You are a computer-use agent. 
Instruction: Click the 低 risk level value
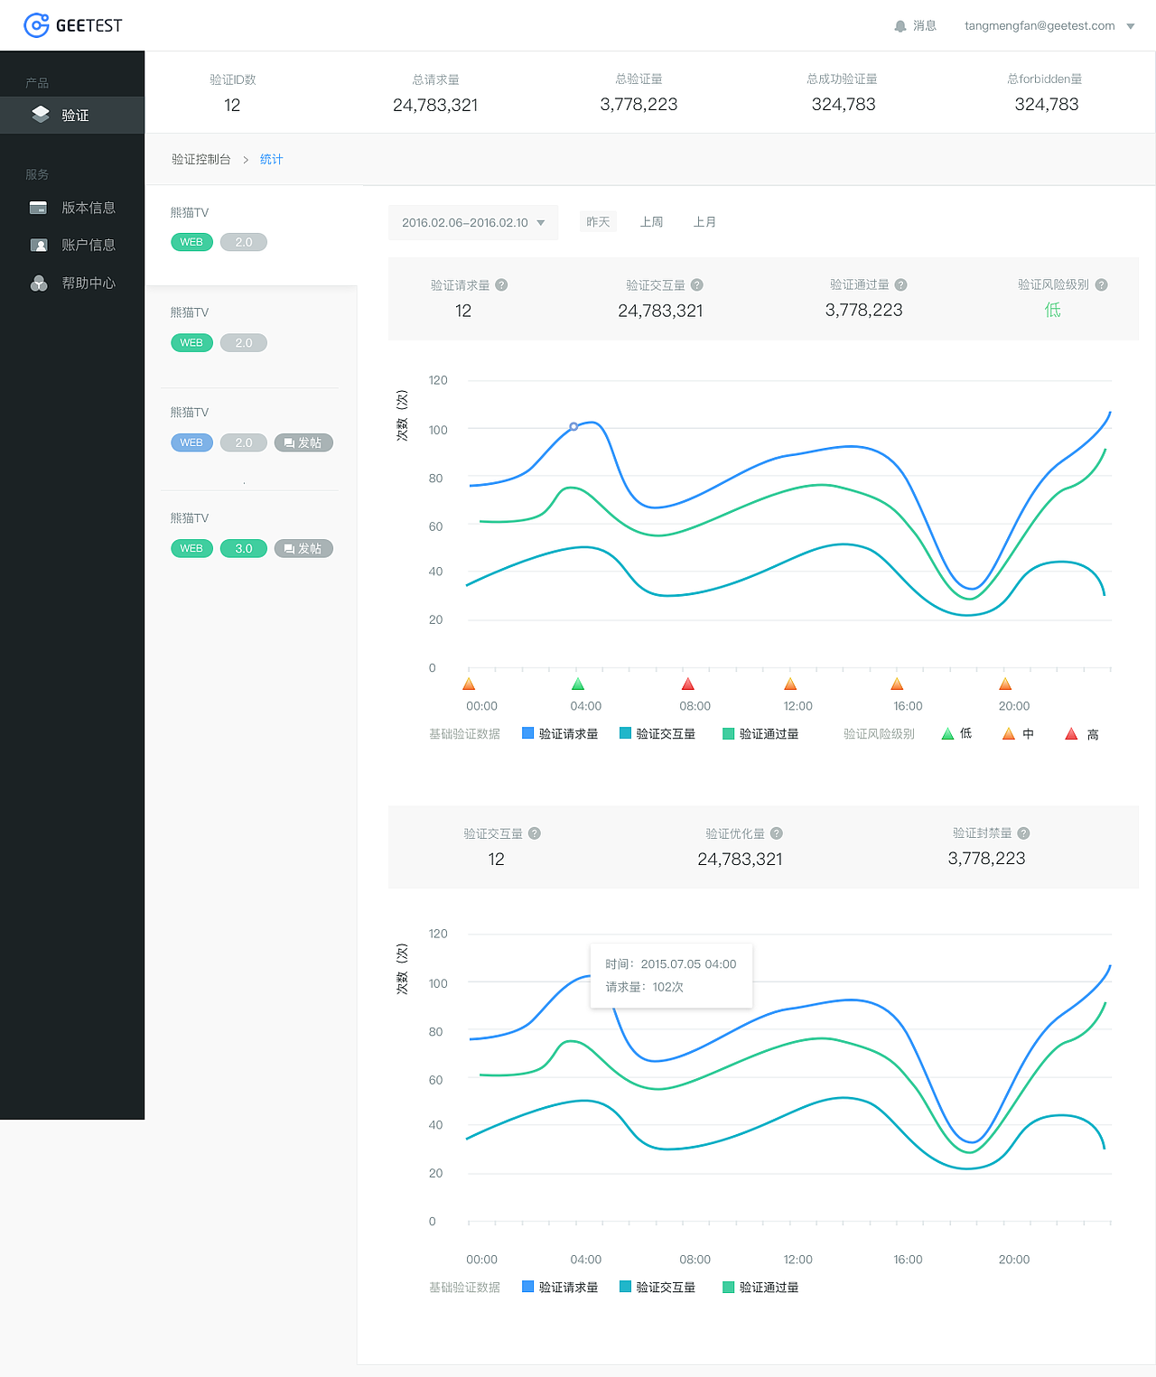coord(1053,310)
